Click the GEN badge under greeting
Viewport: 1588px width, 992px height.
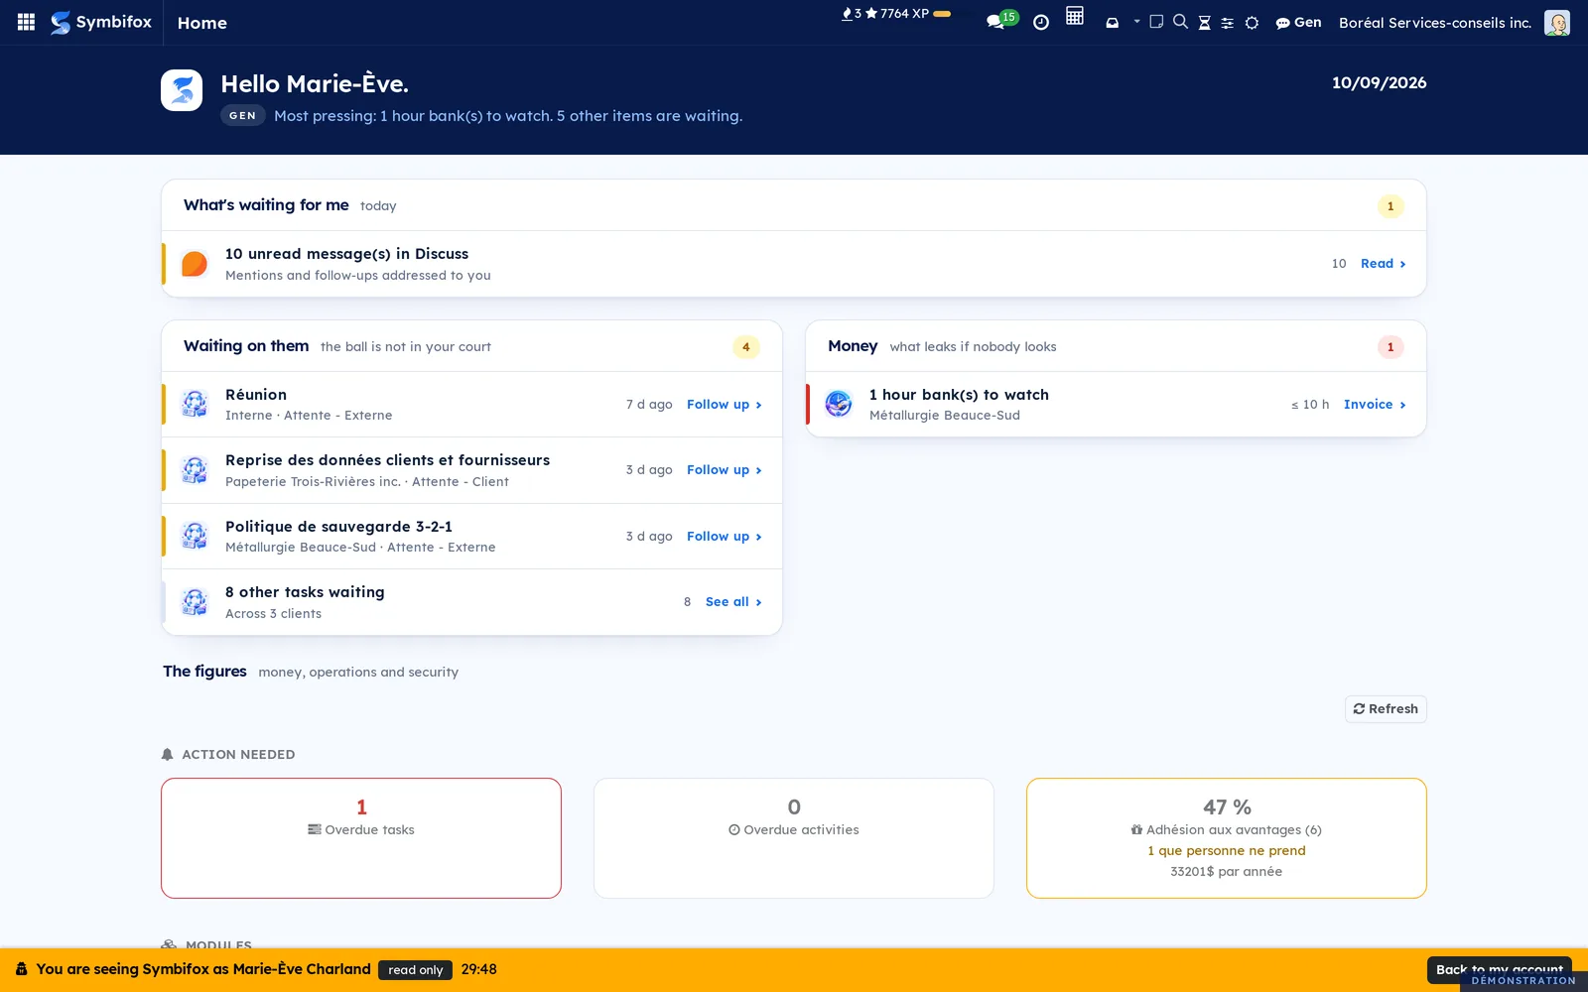[x=243, y=116]
